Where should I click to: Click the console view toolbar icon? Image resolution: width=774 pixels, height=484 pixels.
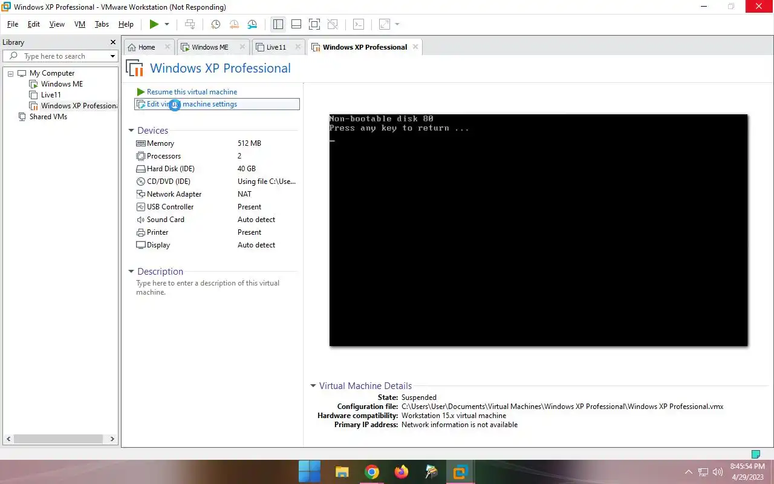point(359,24)
